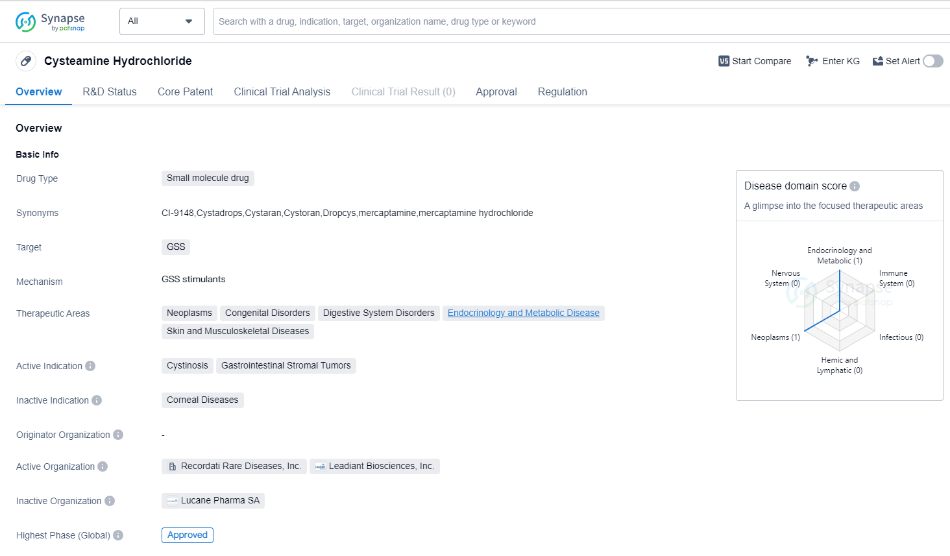The width and height of the screenshot is (950, 556).
Task: Go to the Core Patent tab
Action: pos(185,92)
